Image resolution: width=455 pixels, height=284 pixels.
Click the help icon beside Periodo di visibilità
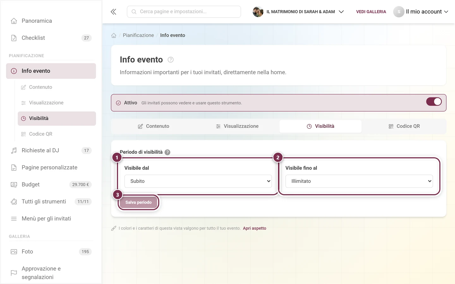click(167, 152)
